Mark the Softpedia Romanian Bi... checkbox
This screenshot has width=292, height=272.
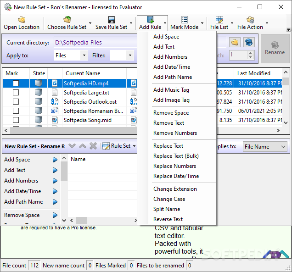[16, 111]
